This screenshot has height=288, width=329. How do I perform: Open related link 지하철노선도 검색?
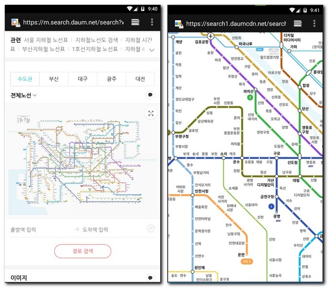click(x=96, y=40)
